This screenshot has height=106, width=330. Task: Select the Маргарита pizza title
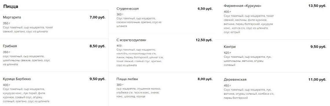click(x=12, y=17)
